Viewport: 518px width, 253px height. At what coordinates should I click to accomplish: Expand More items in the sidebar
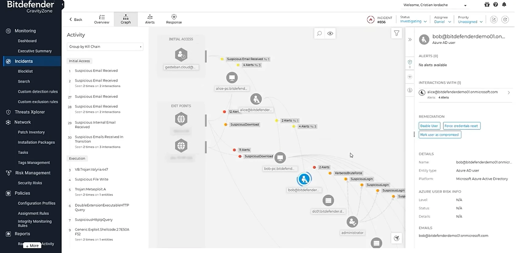point(32,246)
